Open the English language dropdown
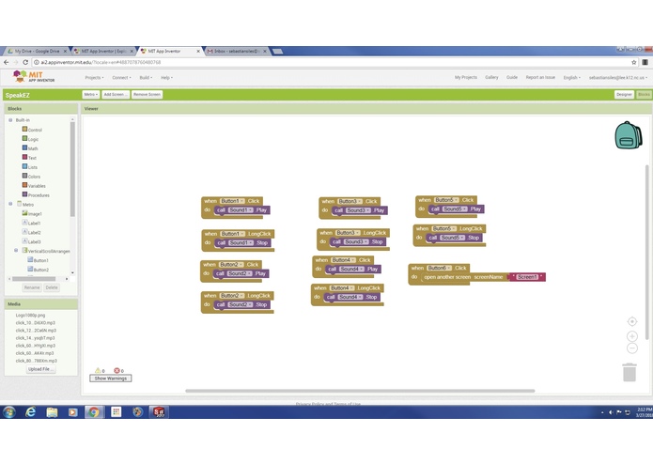Image resolution: width=653 pixels, height=464 pixels. [572, 78]
